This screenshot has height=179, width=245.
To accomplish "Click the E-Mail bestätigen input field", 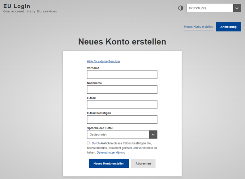I will pos(122,120).
